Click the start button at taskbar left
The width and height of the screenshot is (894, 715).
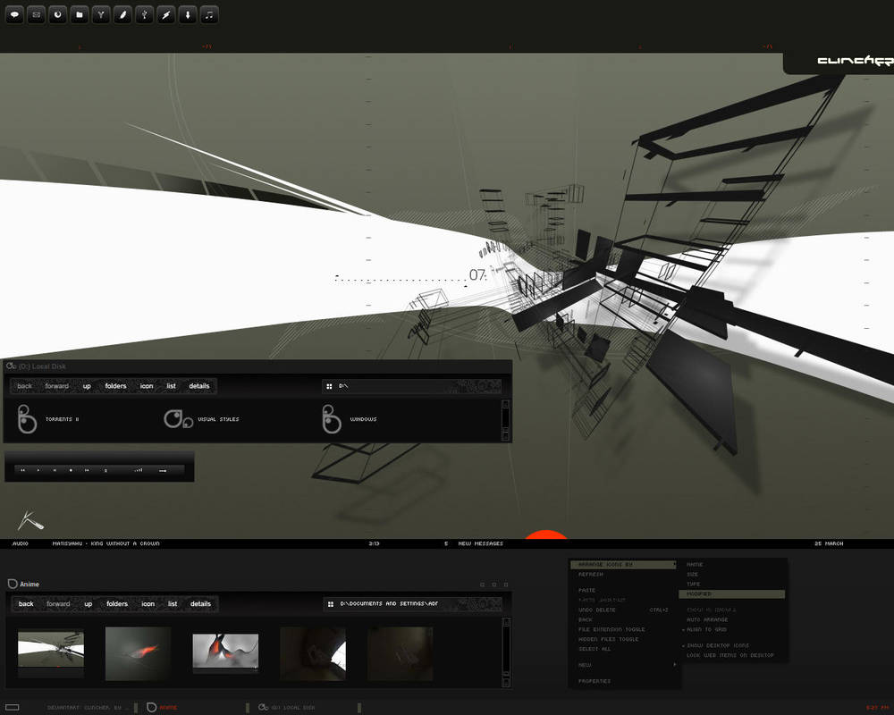click(12, 708)
